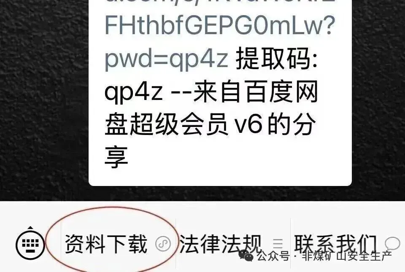The image size is (405, 272).
Task: Expand the 法律法规 menu
Action: coord(220,244)
